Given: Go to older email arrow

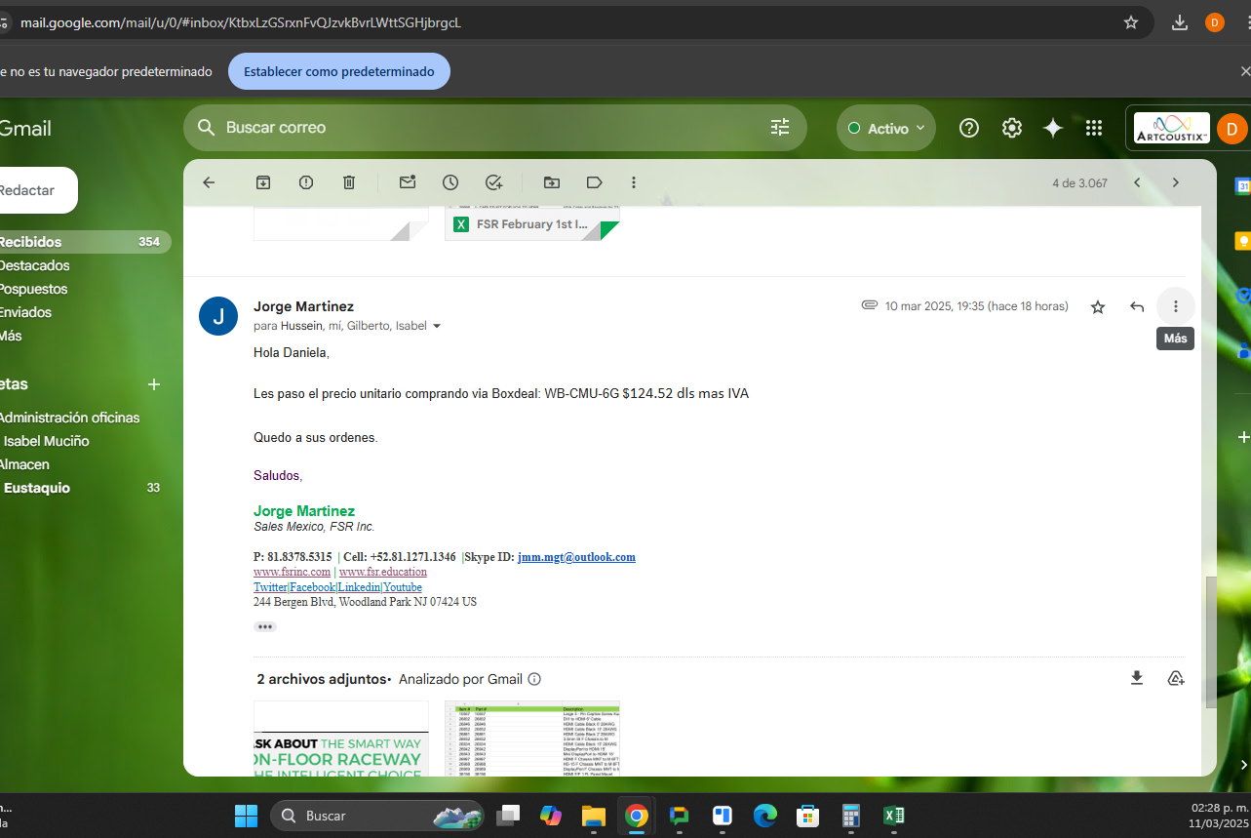Looking at the screenshot, I should click(1176, 182).
